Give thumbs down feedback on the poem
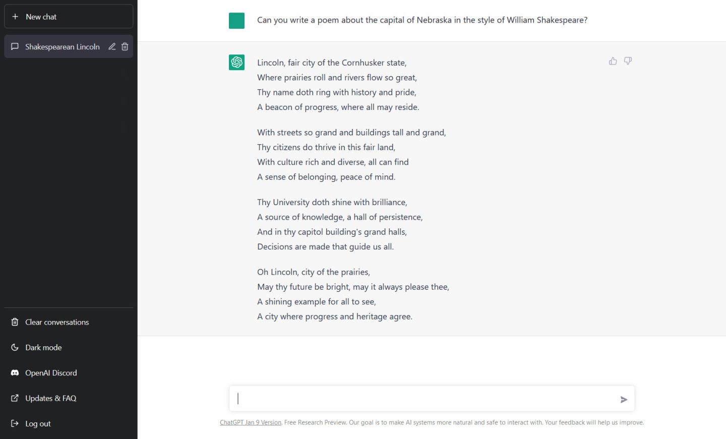This screenshot has width=726, height=439. pos(628,61)
